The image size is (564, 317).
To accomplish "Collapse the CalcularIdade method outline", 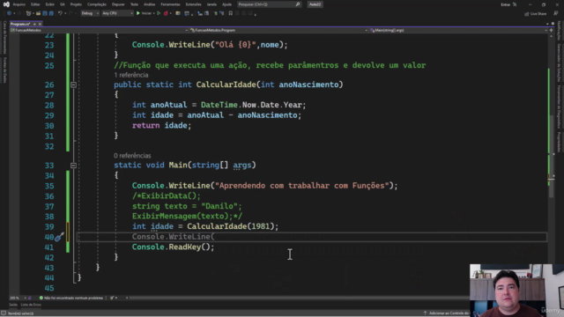I will (x=73, y=85).
